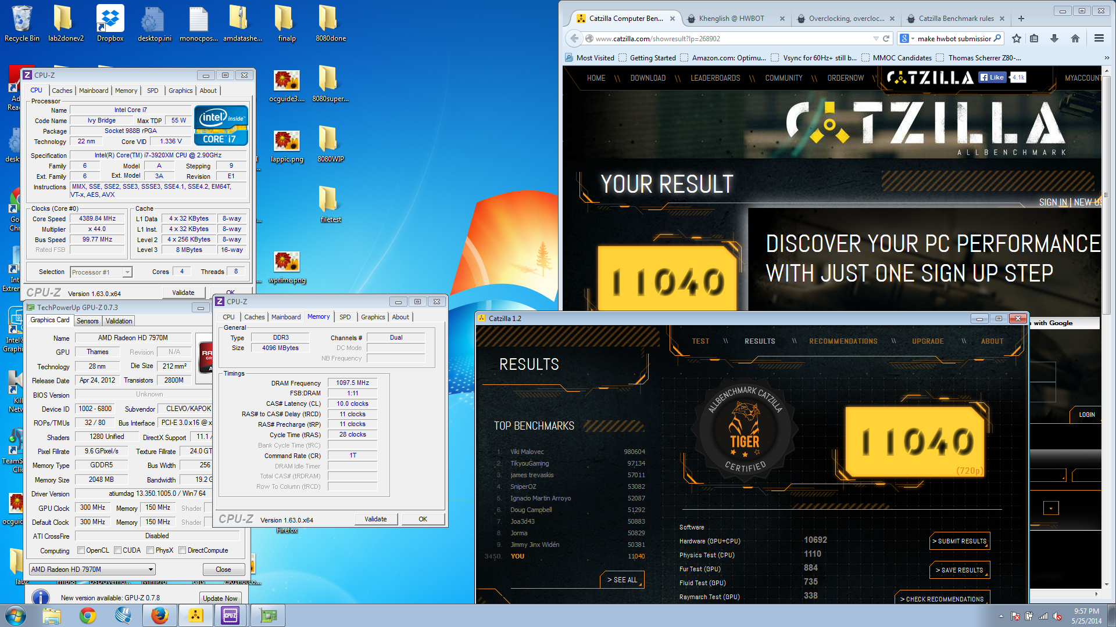Open TEST tab in Catzilla app
Screen dimensions: 1116x627
[x=700, y=341]
